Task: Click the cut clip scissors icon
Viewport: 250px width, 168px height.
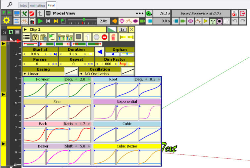Action: coord(35,37)
